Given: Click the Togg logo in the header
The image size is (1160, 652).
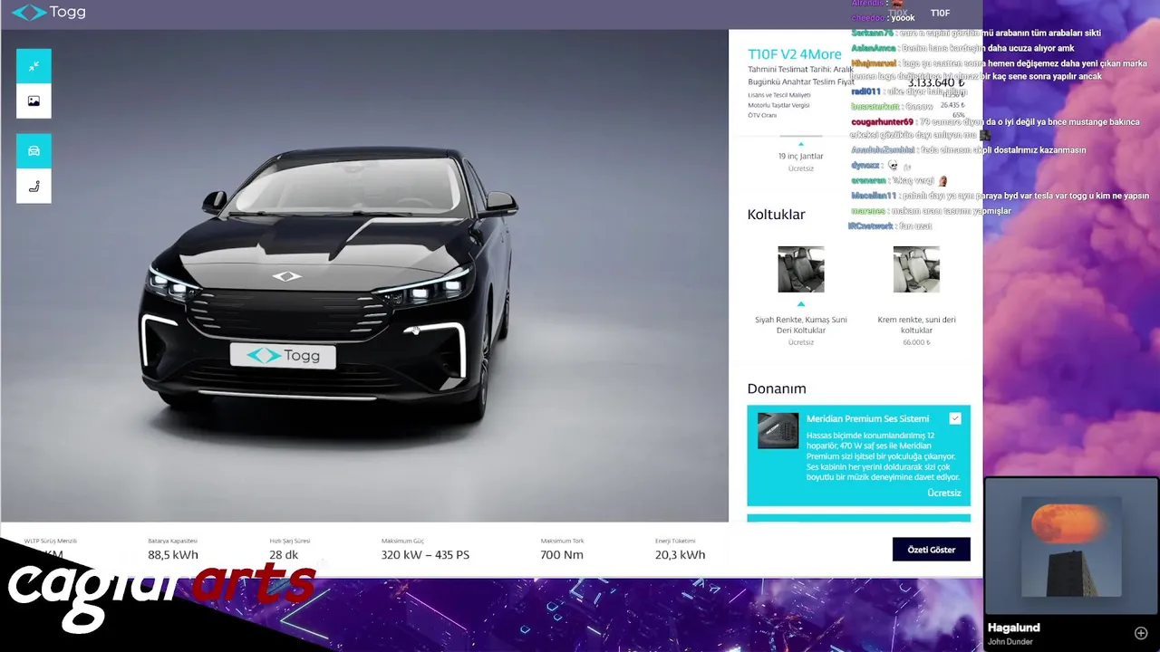Looking at the screenshot, I should (x=48, y=13).
